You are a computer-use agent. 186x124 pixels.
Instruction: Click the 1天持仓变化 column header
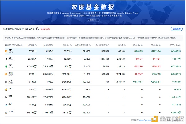click(138, 45)
